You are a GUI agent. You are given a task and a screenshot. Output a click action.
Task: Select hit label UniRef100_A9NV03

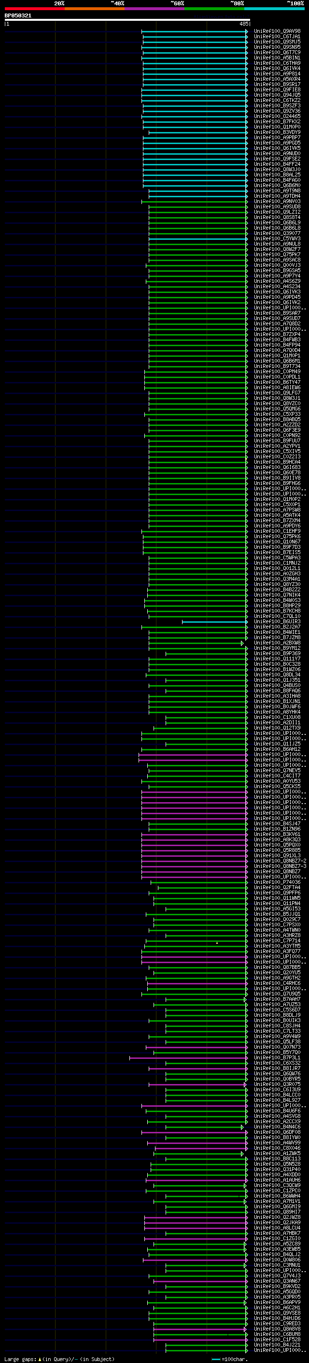(277, 201)
